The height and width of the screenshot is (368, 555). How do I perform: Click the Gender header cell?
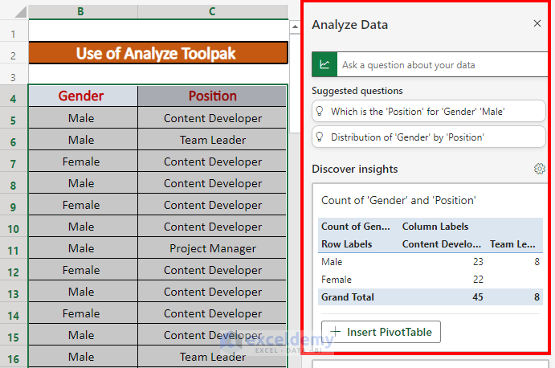click(81, 96)
